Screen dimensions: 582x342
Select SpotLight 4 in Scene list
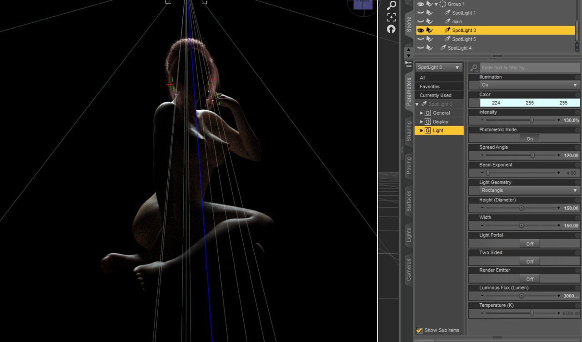(x=460, y=48)
